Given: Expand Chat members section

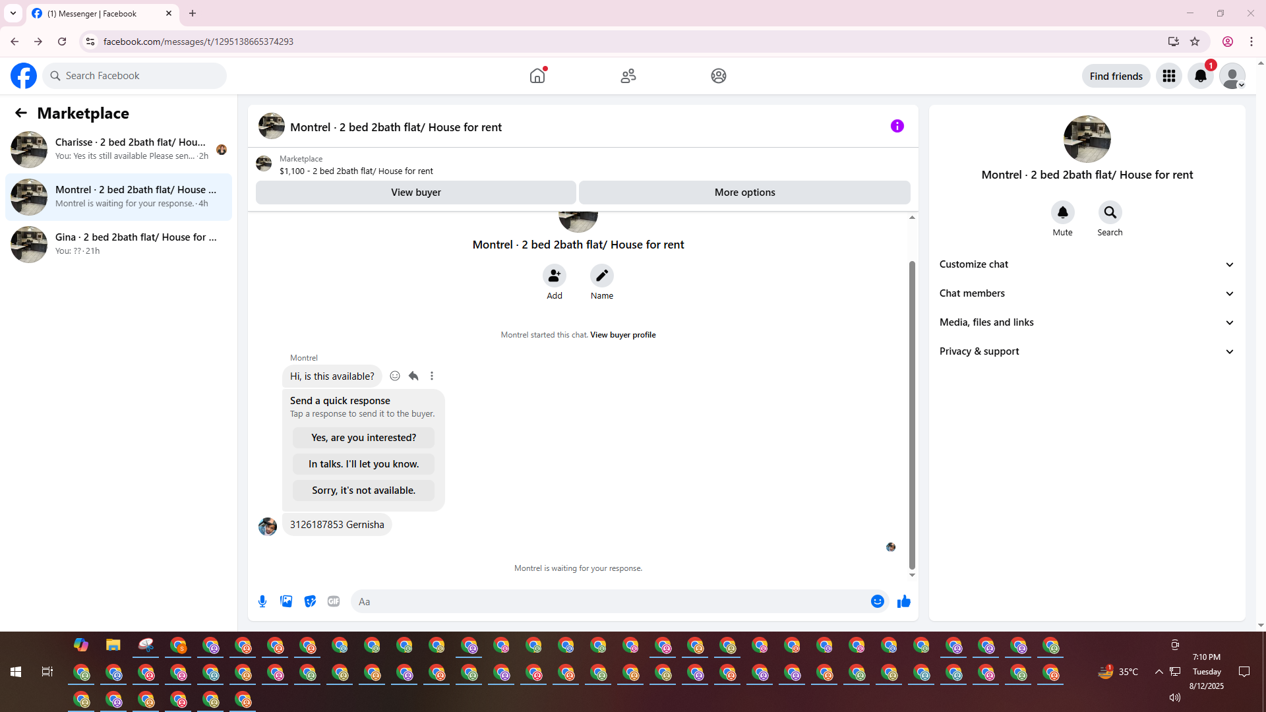Looking at the screenshot, I should pyautogui.click(x=1087, y=293).
